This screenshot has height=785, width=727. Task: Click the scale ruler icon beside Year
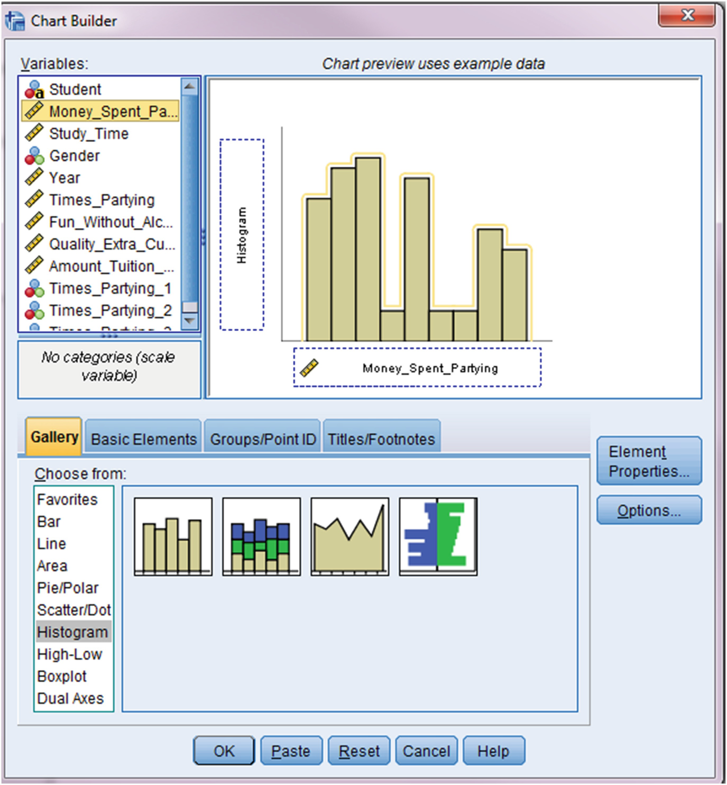click(x=34, y=178)
